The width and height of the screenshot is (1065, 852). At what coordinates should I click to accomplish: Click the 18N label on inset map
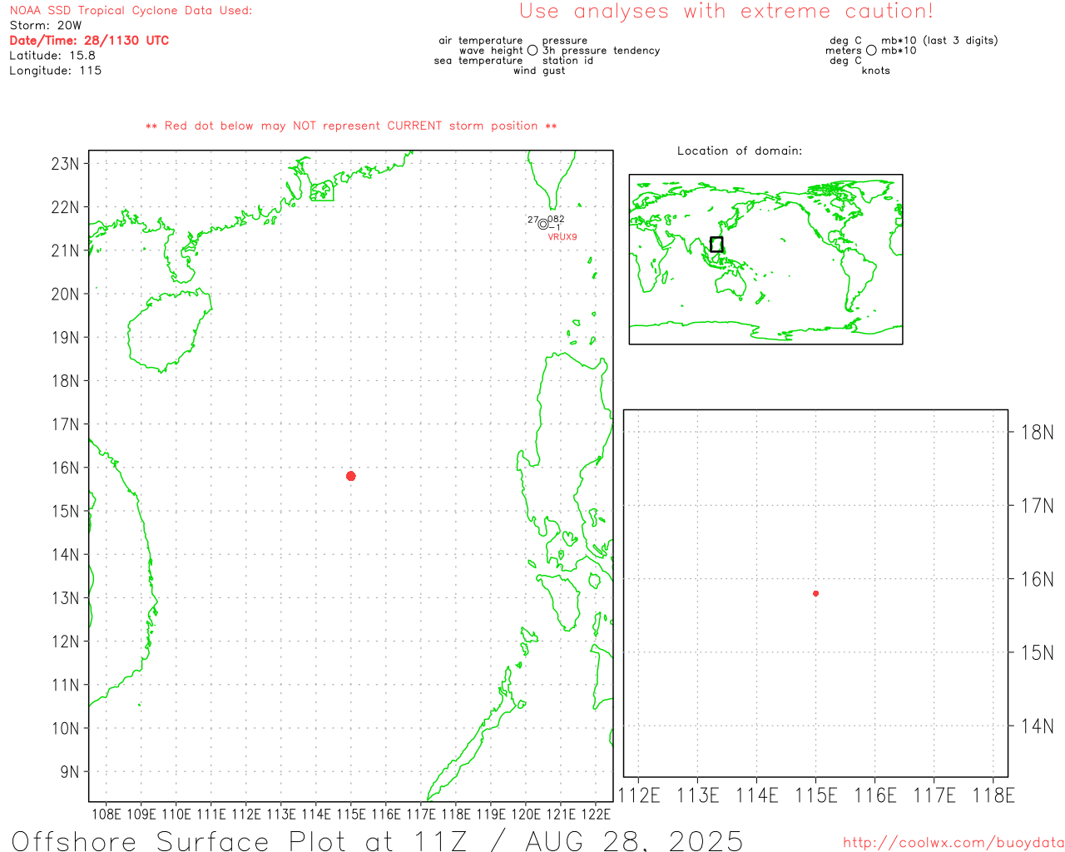[1037, 432]
